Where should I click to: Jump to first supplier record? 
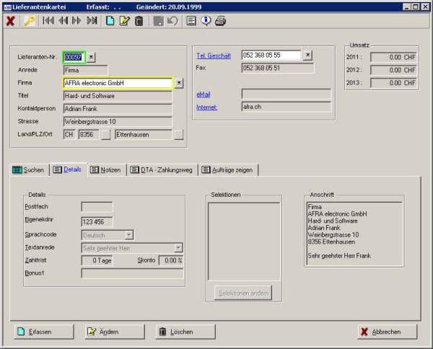pos(48,21)
